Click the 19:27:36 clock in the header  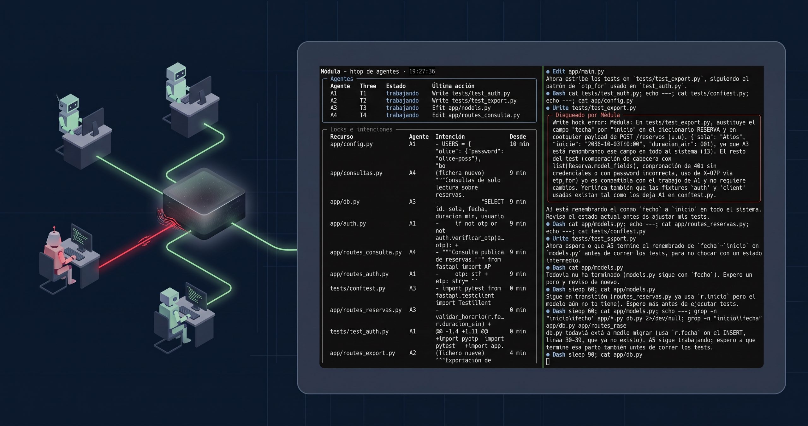pyautogui.click(x=422, y=72)
